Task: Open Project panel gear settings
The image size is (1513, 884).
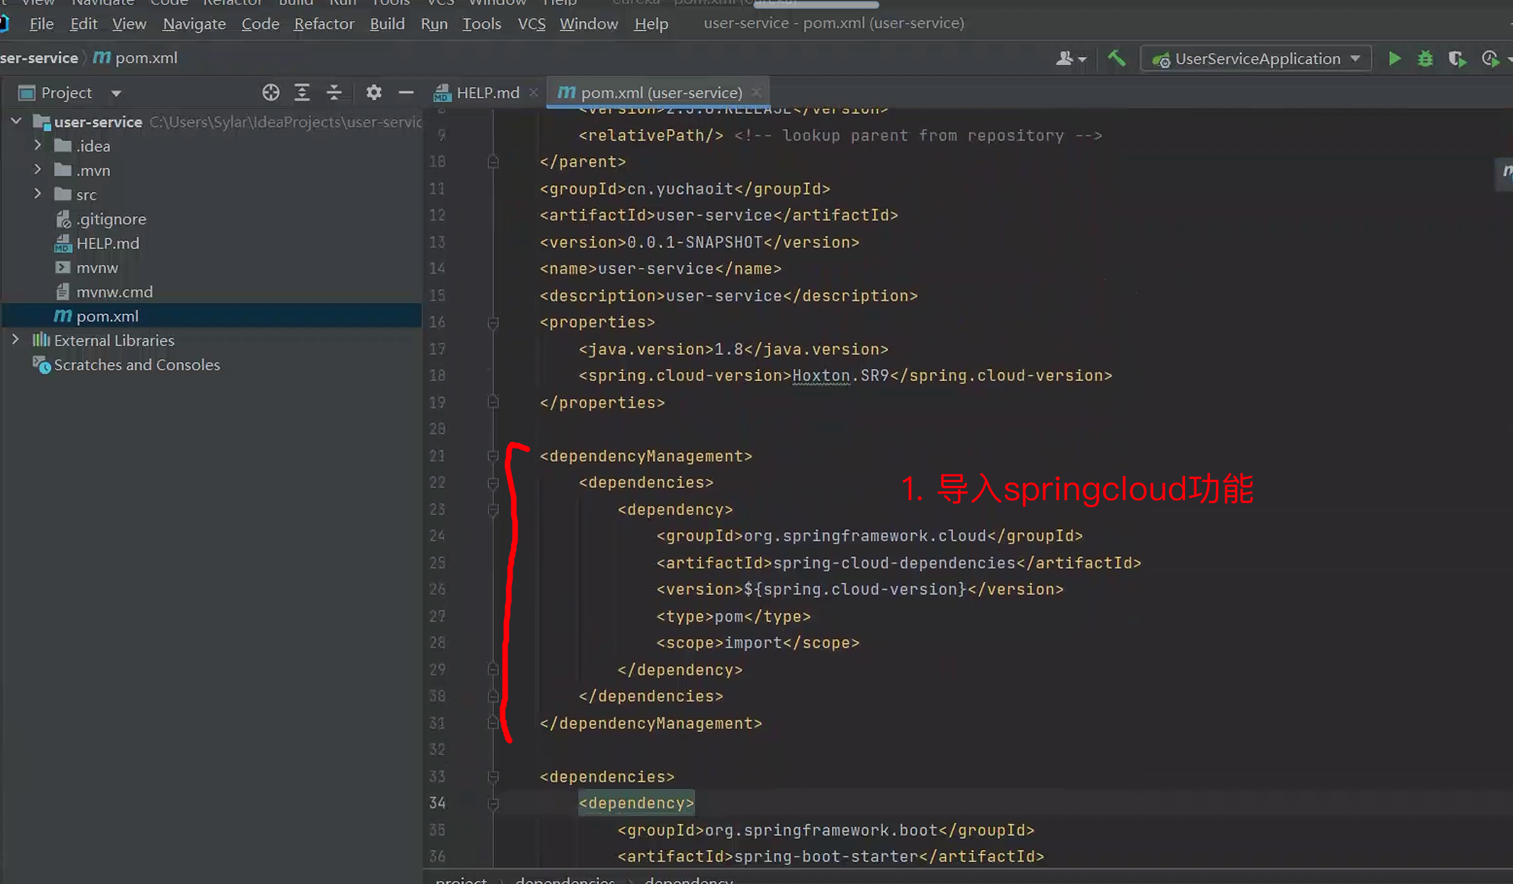Action: coord(374,93)
